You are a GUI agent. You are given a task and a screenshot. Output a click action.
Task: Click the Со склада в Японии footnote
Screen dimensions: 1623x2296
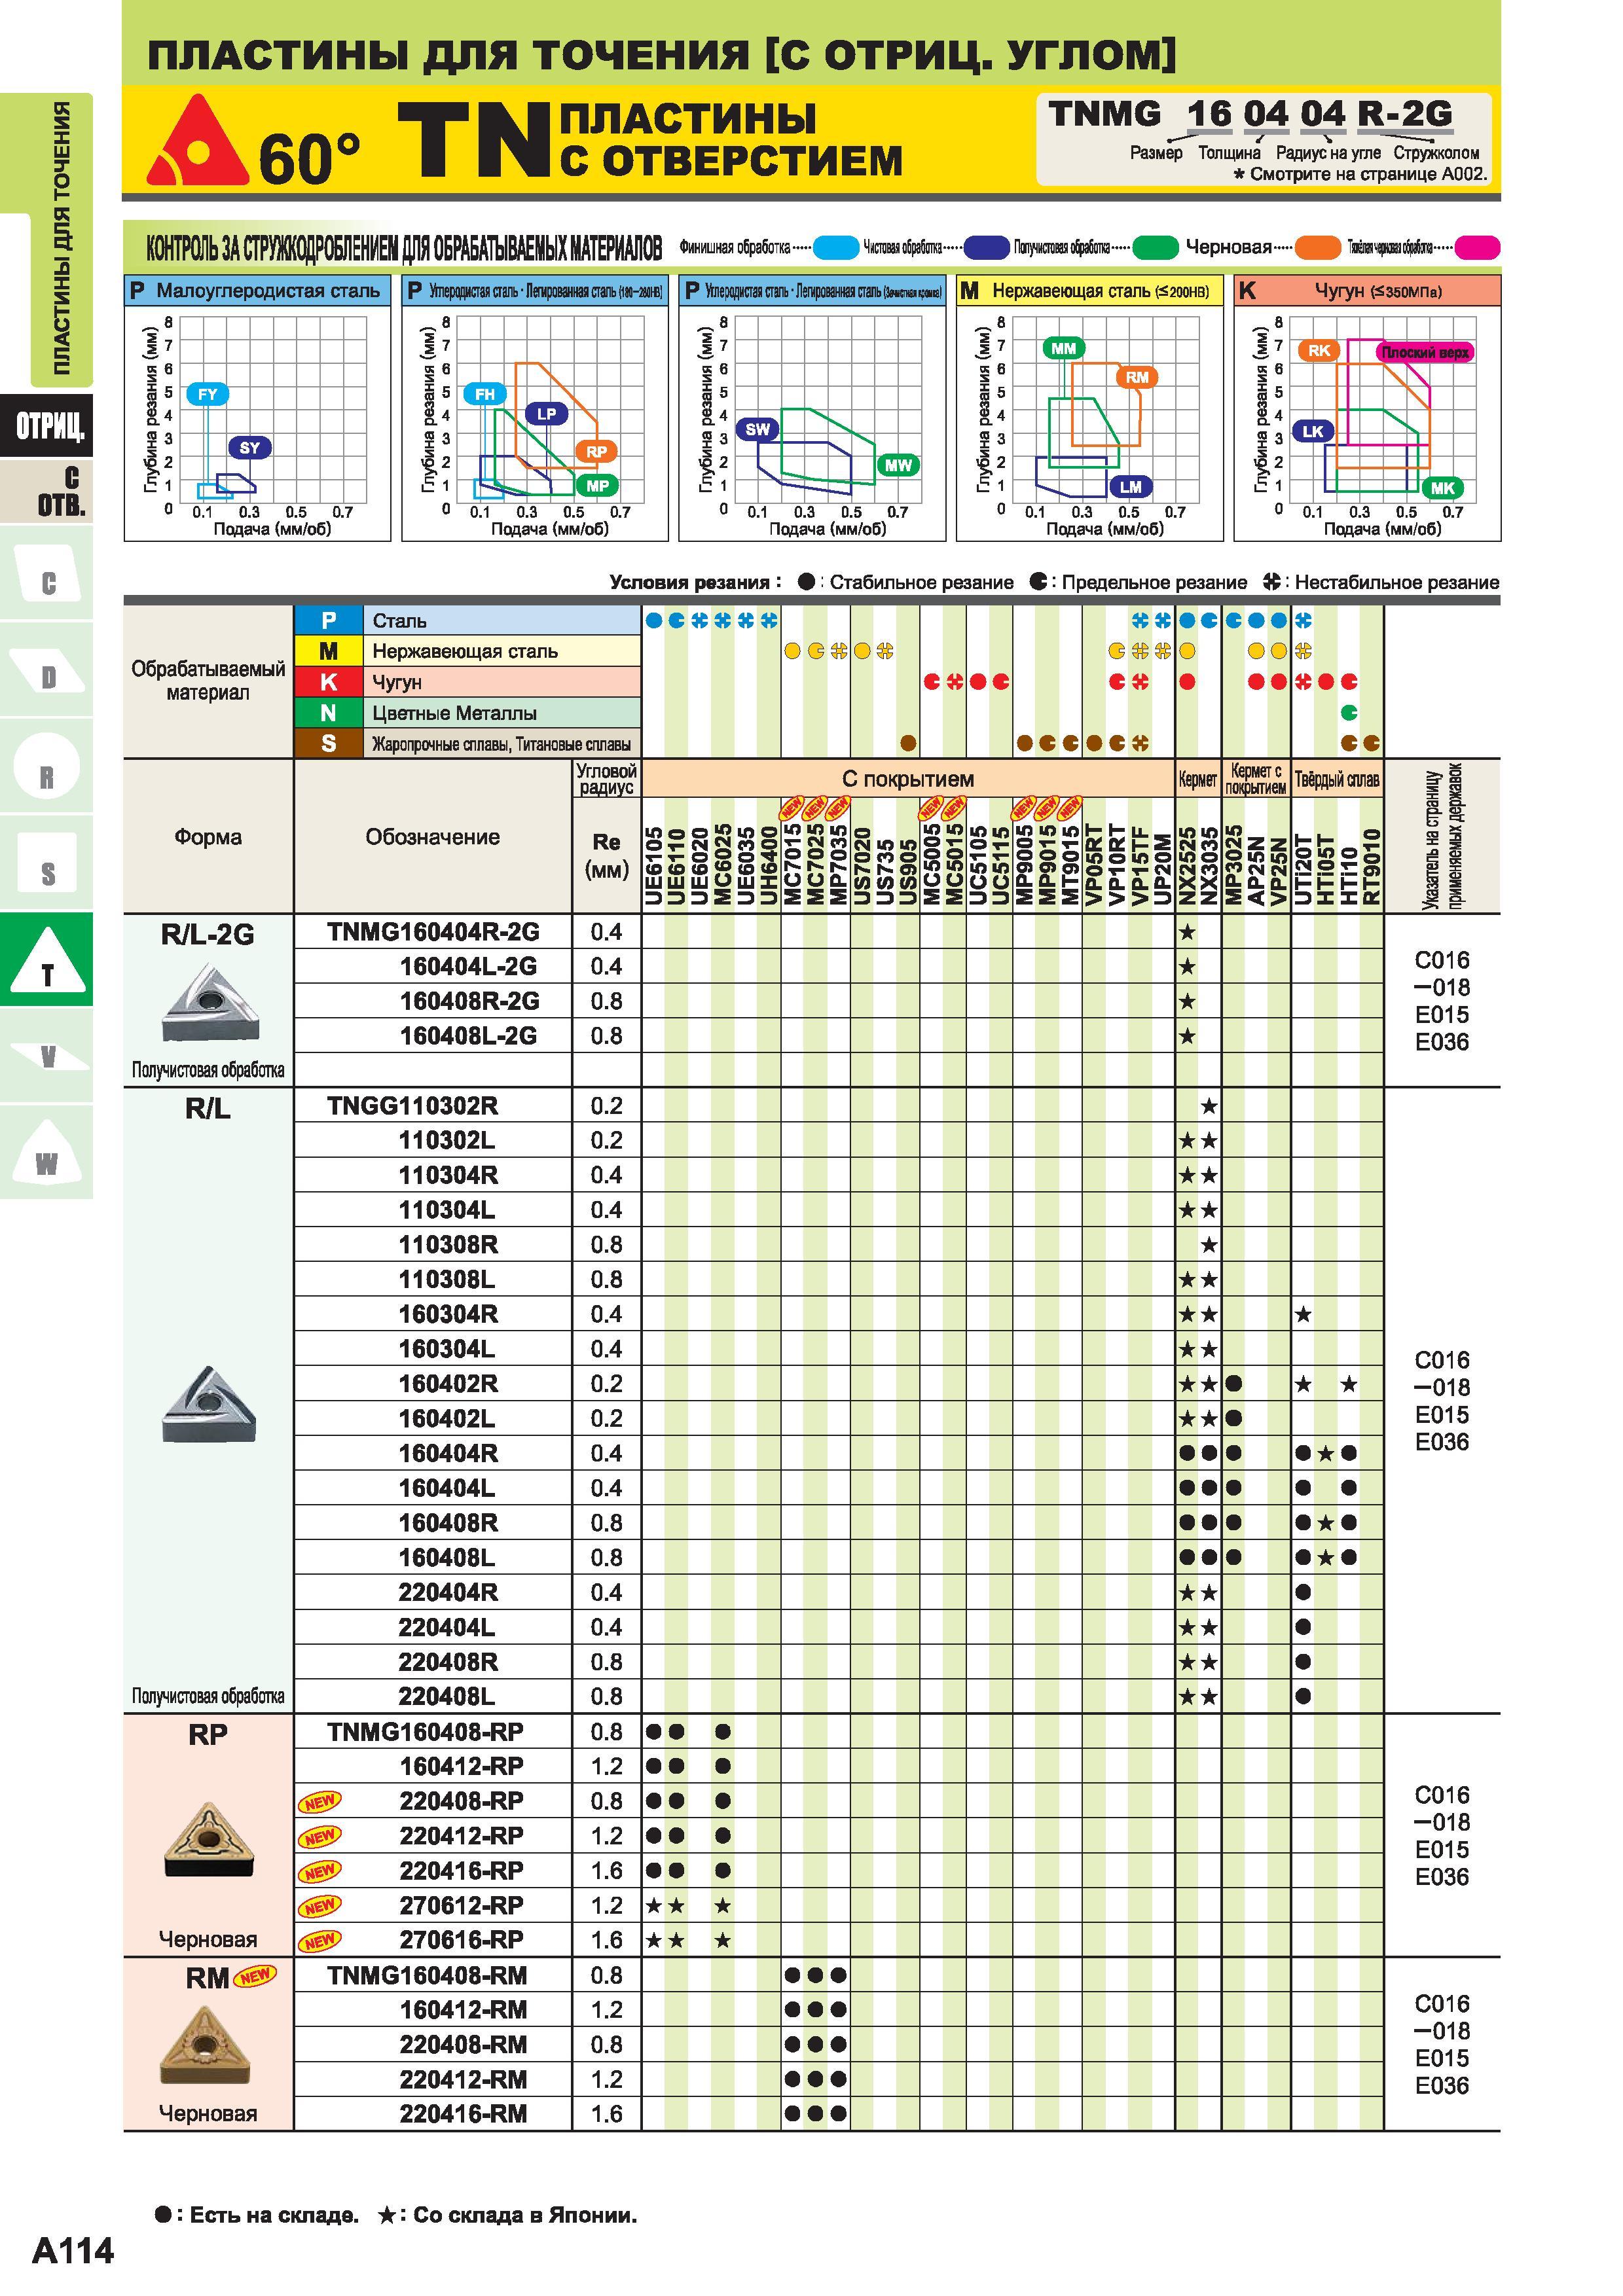[x=525, y=2215]
